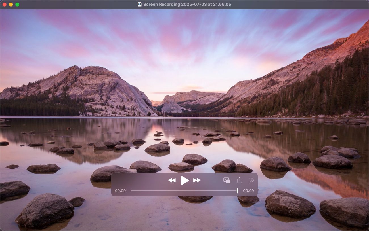This screenshot has width=369, height=231.
Task: Click the elapsed time 00:09 label
Action: 120,191
